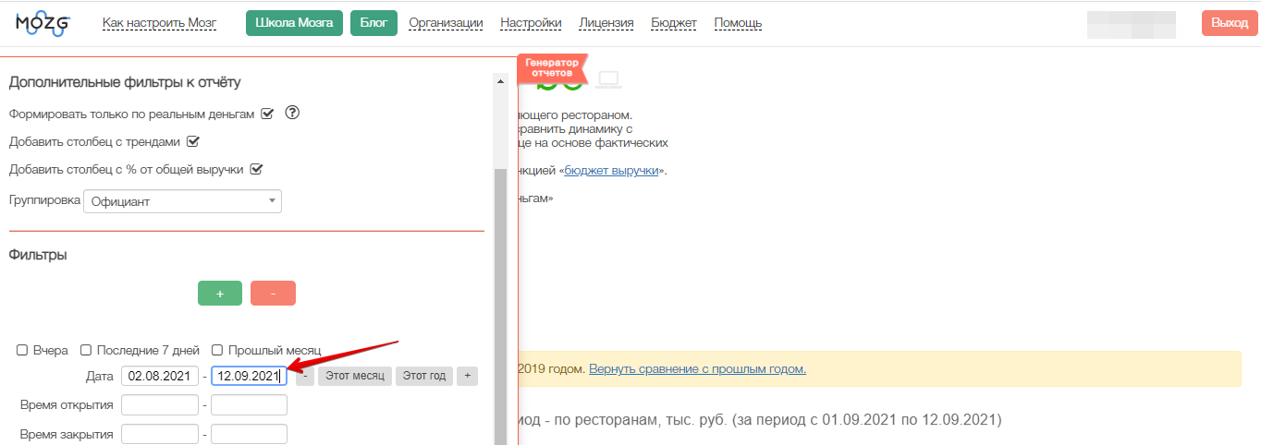
Task: Follow Вернуть сравнение с прошлым годом link
Action: (697, 369)
